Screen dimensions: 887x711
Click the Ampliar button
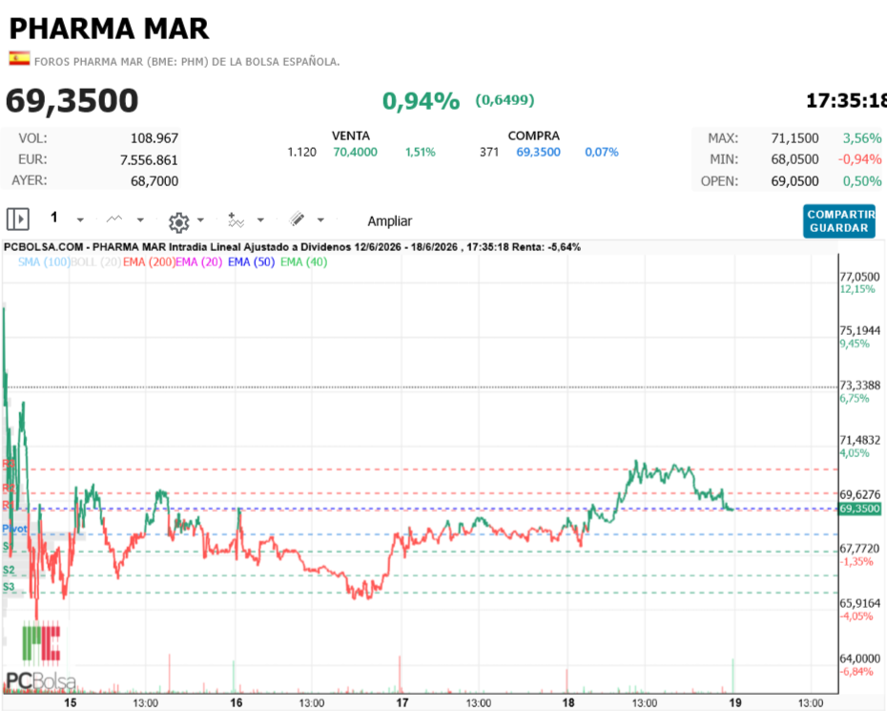click(390, 220)
